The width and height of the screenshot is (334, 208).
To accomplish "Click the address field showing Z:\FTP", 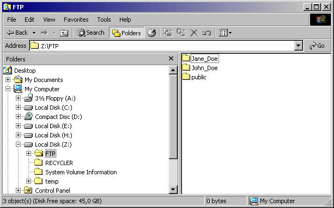I will [162, 46].
